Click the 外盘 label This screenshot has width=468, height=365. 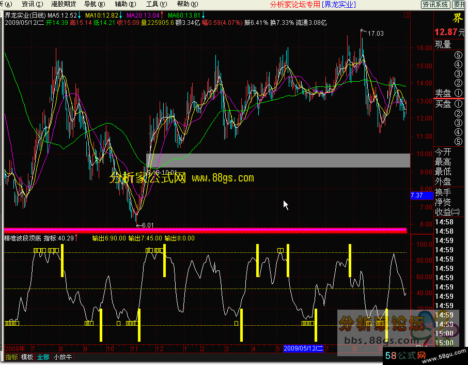(443, 181)
